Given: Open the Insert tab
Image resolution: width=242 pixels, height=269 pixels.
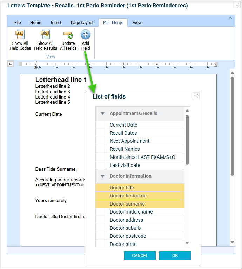Looking at the screenshot, I should click(x=56, y=23).
